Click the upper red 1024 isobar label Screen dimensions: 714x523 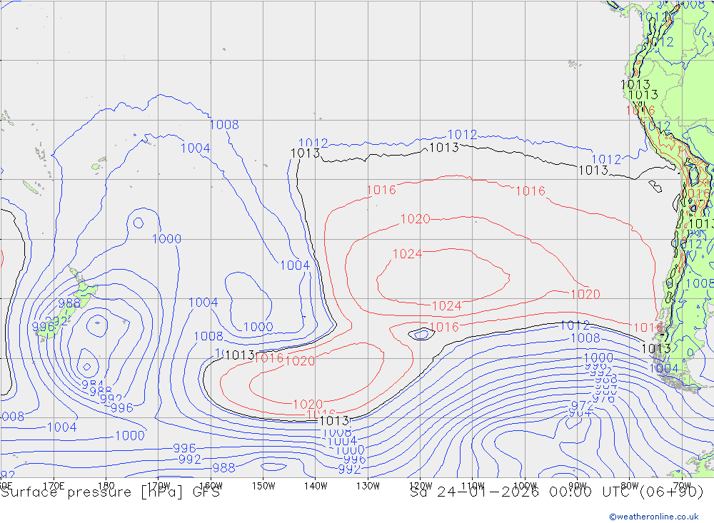407,254
